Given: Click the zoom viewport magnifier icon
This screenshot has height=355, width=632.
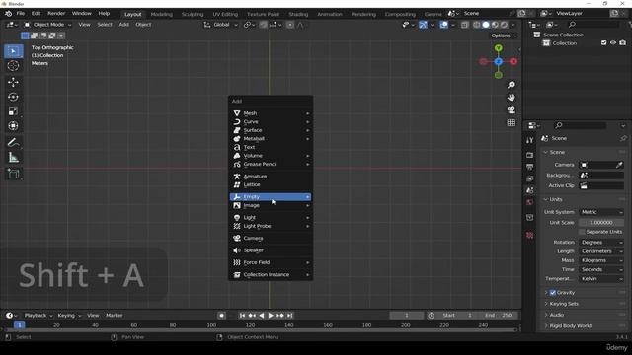Looking at the screenshot, I should [512, 85].
